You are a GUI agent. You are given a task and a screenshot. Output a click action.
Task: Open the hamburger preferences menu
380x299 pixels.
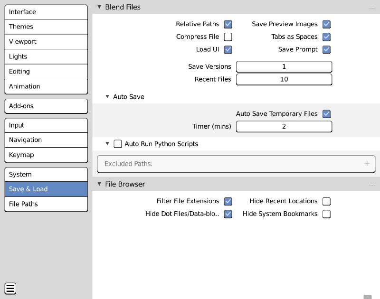click(10, 288)
